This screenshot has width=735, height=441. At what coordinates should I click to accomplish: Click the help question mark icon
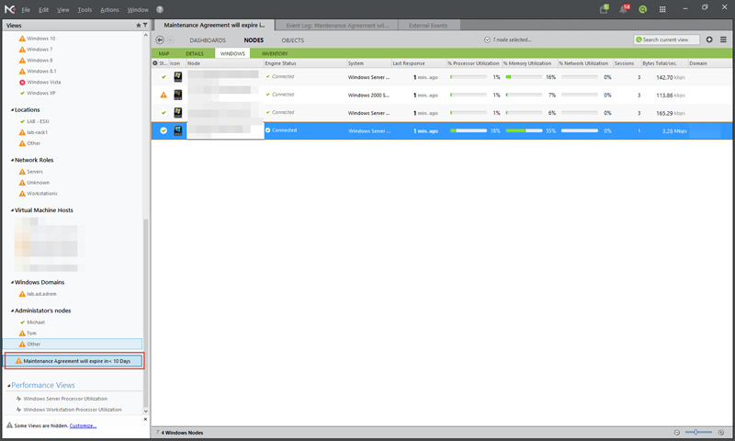pos(160,9)
